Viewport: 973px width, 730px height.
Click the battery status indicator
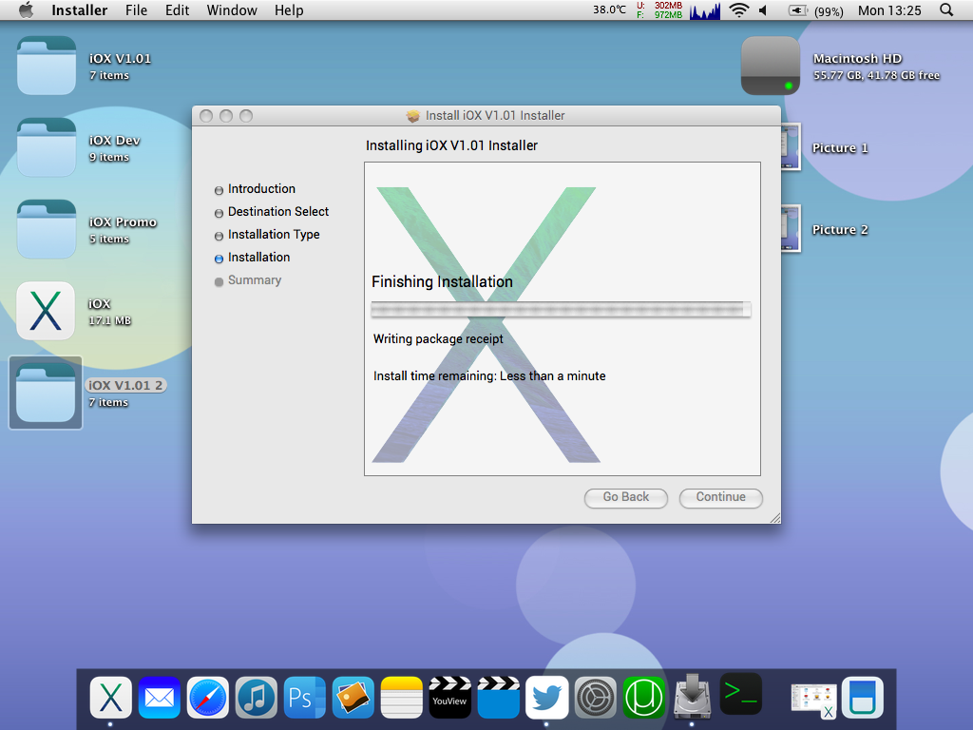click(815, 10)
